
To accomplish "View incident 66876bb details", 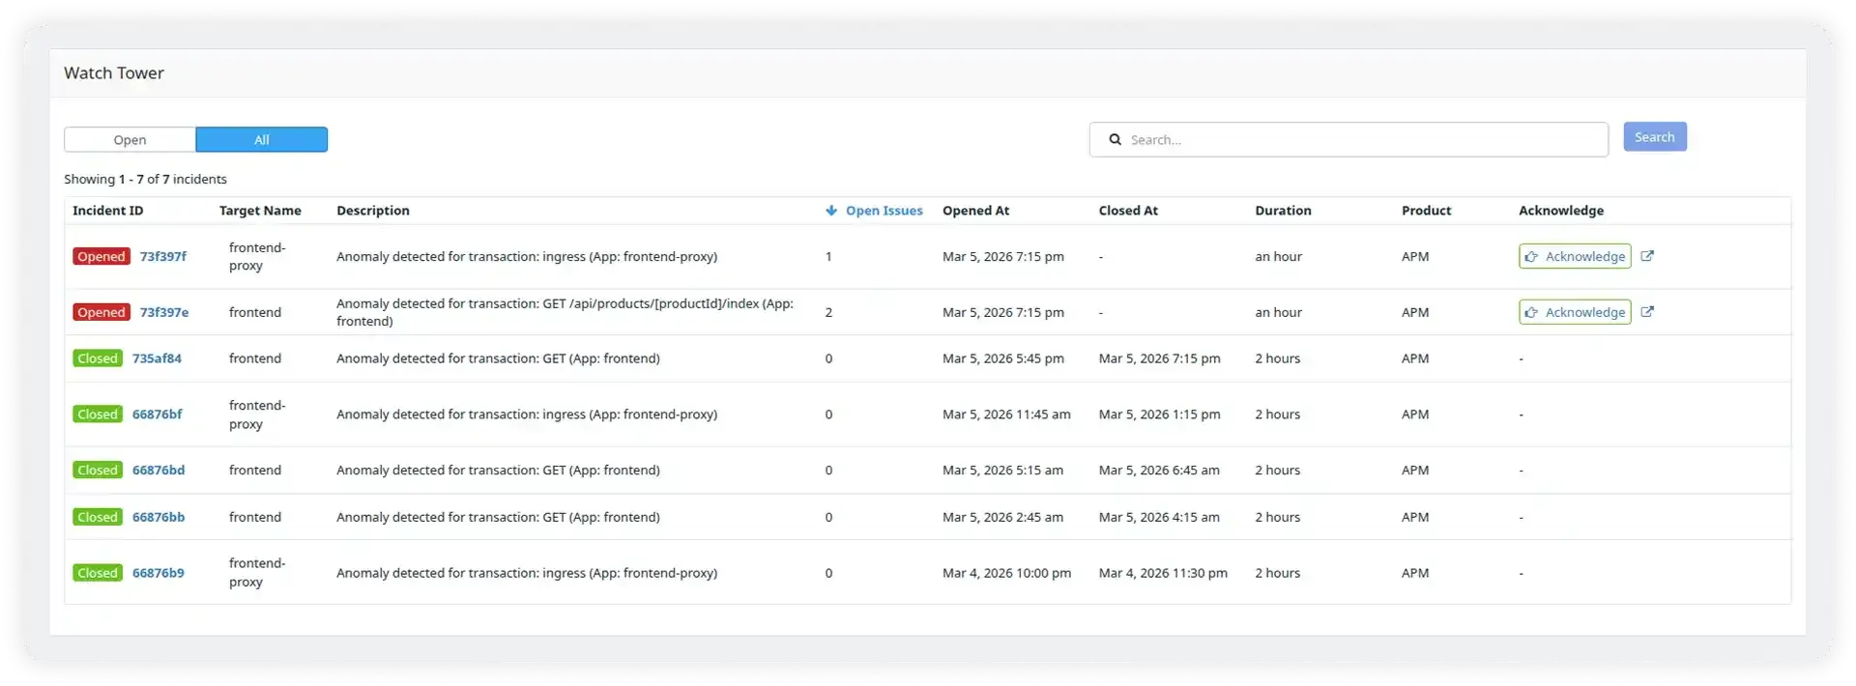I will click(x=158, y=517).
